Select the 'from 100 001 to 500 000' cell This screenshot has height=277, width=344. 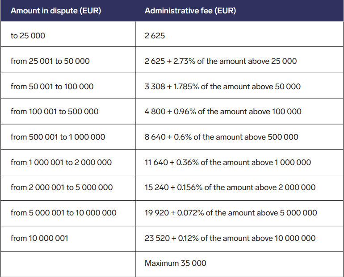coord(68,112)
